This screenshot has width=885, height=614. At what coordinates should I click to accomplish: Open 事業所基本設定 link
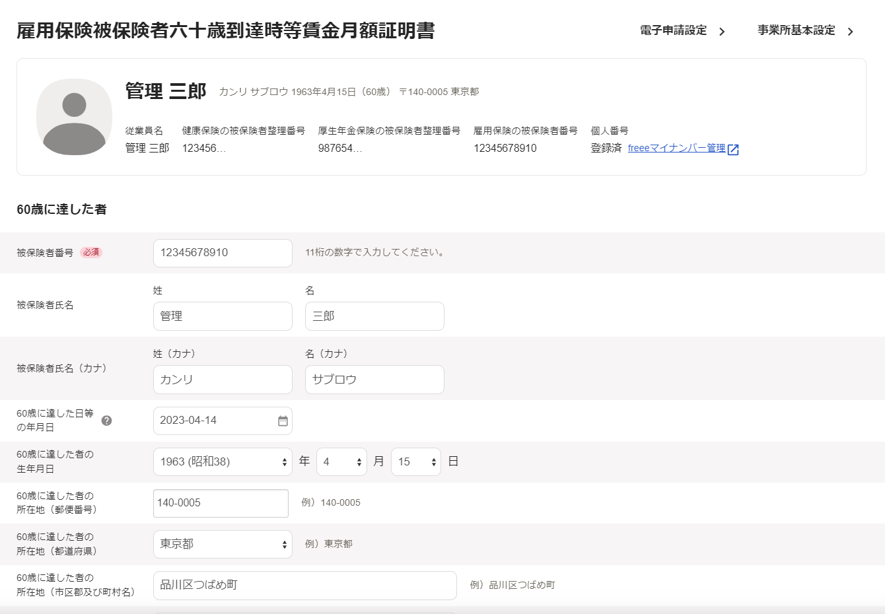(x=796, y=30)
